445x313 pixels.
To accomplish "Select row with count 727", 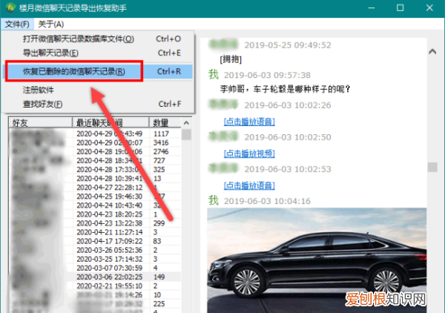I will (x=95, y=161).
